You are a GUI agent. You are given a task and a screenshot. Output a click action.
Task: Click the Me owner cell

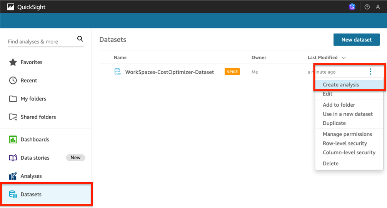(x=255, y=72)
